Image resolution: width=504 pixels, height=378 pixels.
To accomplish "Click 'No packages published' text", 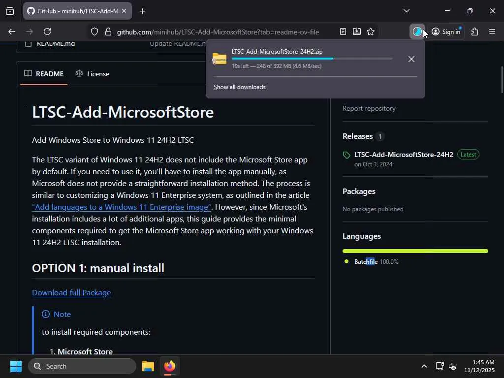I will coord(373,209).
